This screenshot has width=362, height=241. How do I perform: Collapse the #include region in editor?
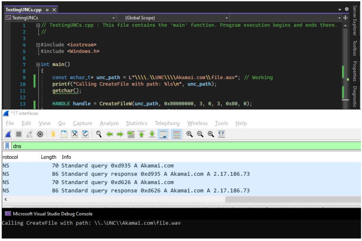38,45
